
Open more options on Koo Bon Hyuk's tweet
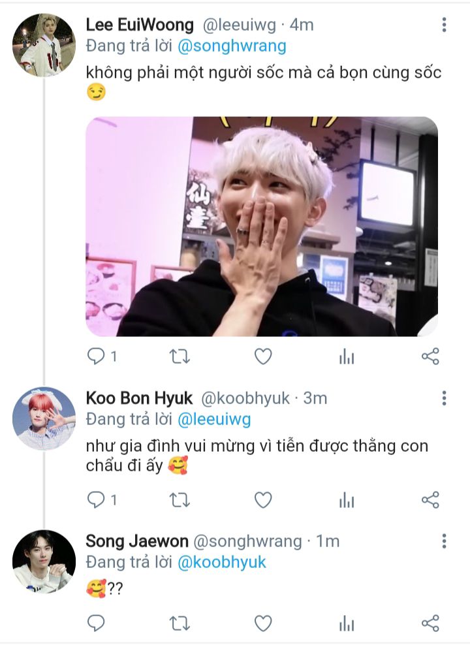[x=444, y=398]
